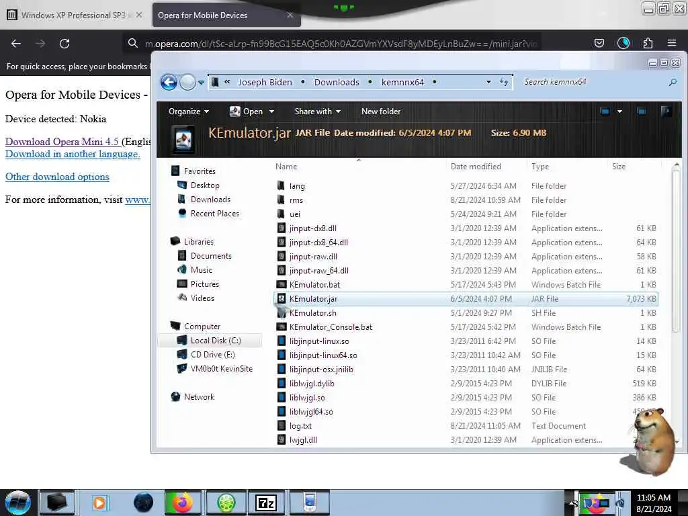The image size is (688, 516).
Task: Open the Organize menu
Action: [x=188, y=112]
